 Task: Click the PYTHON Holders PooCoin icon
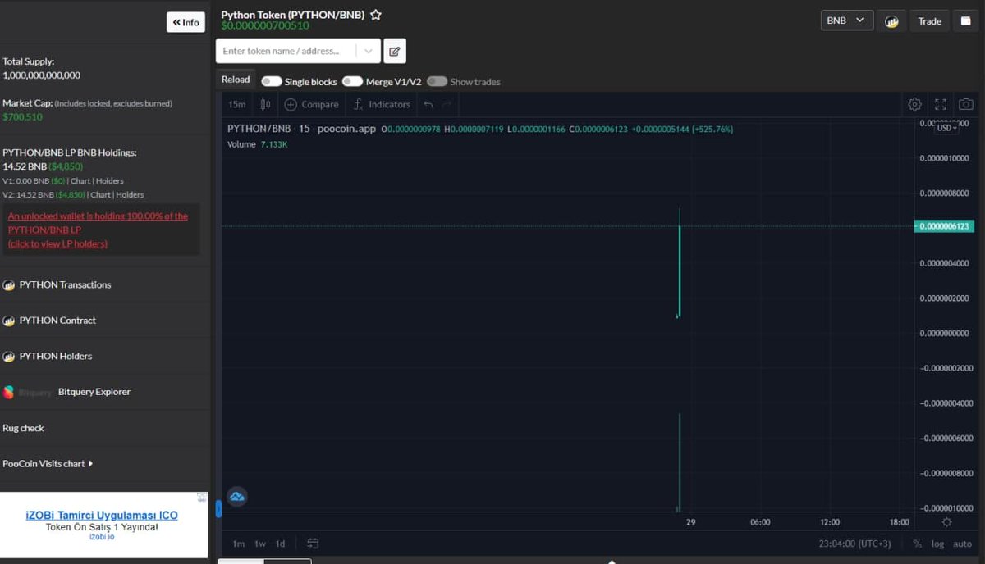[x=9, y=357]
